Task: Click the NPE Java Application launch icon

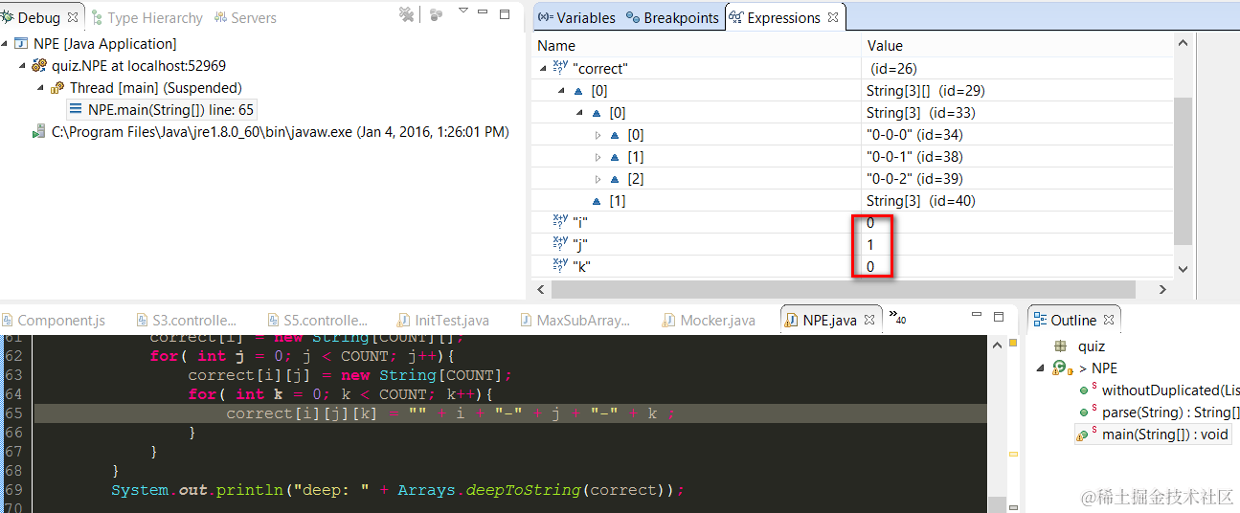Action: click(x=21, y=44)
